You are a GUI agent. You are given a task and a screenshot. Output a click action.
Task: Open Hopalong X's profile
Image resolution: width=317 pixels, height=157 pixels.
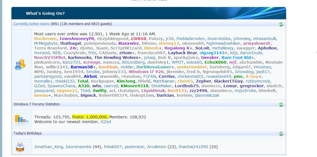[177, 48]
